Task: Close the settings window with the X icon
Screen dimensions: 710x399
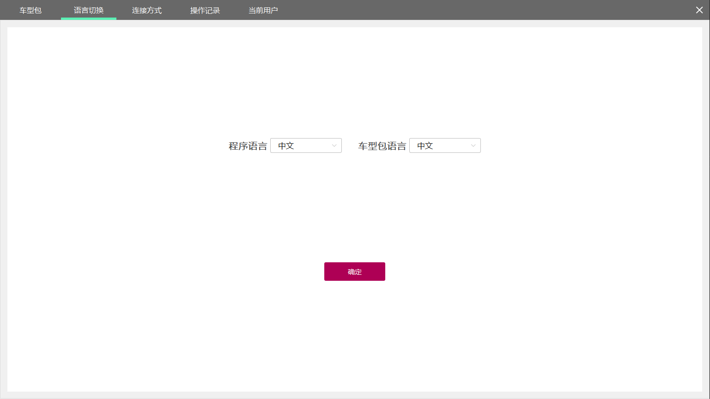Action: (x=699, y=10)
